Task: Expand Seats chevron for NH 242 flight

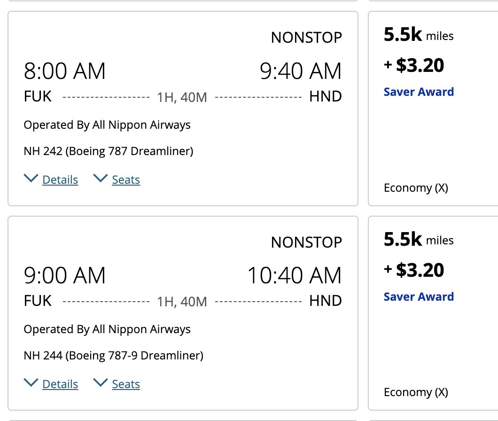Action: [x=101, y=179]
